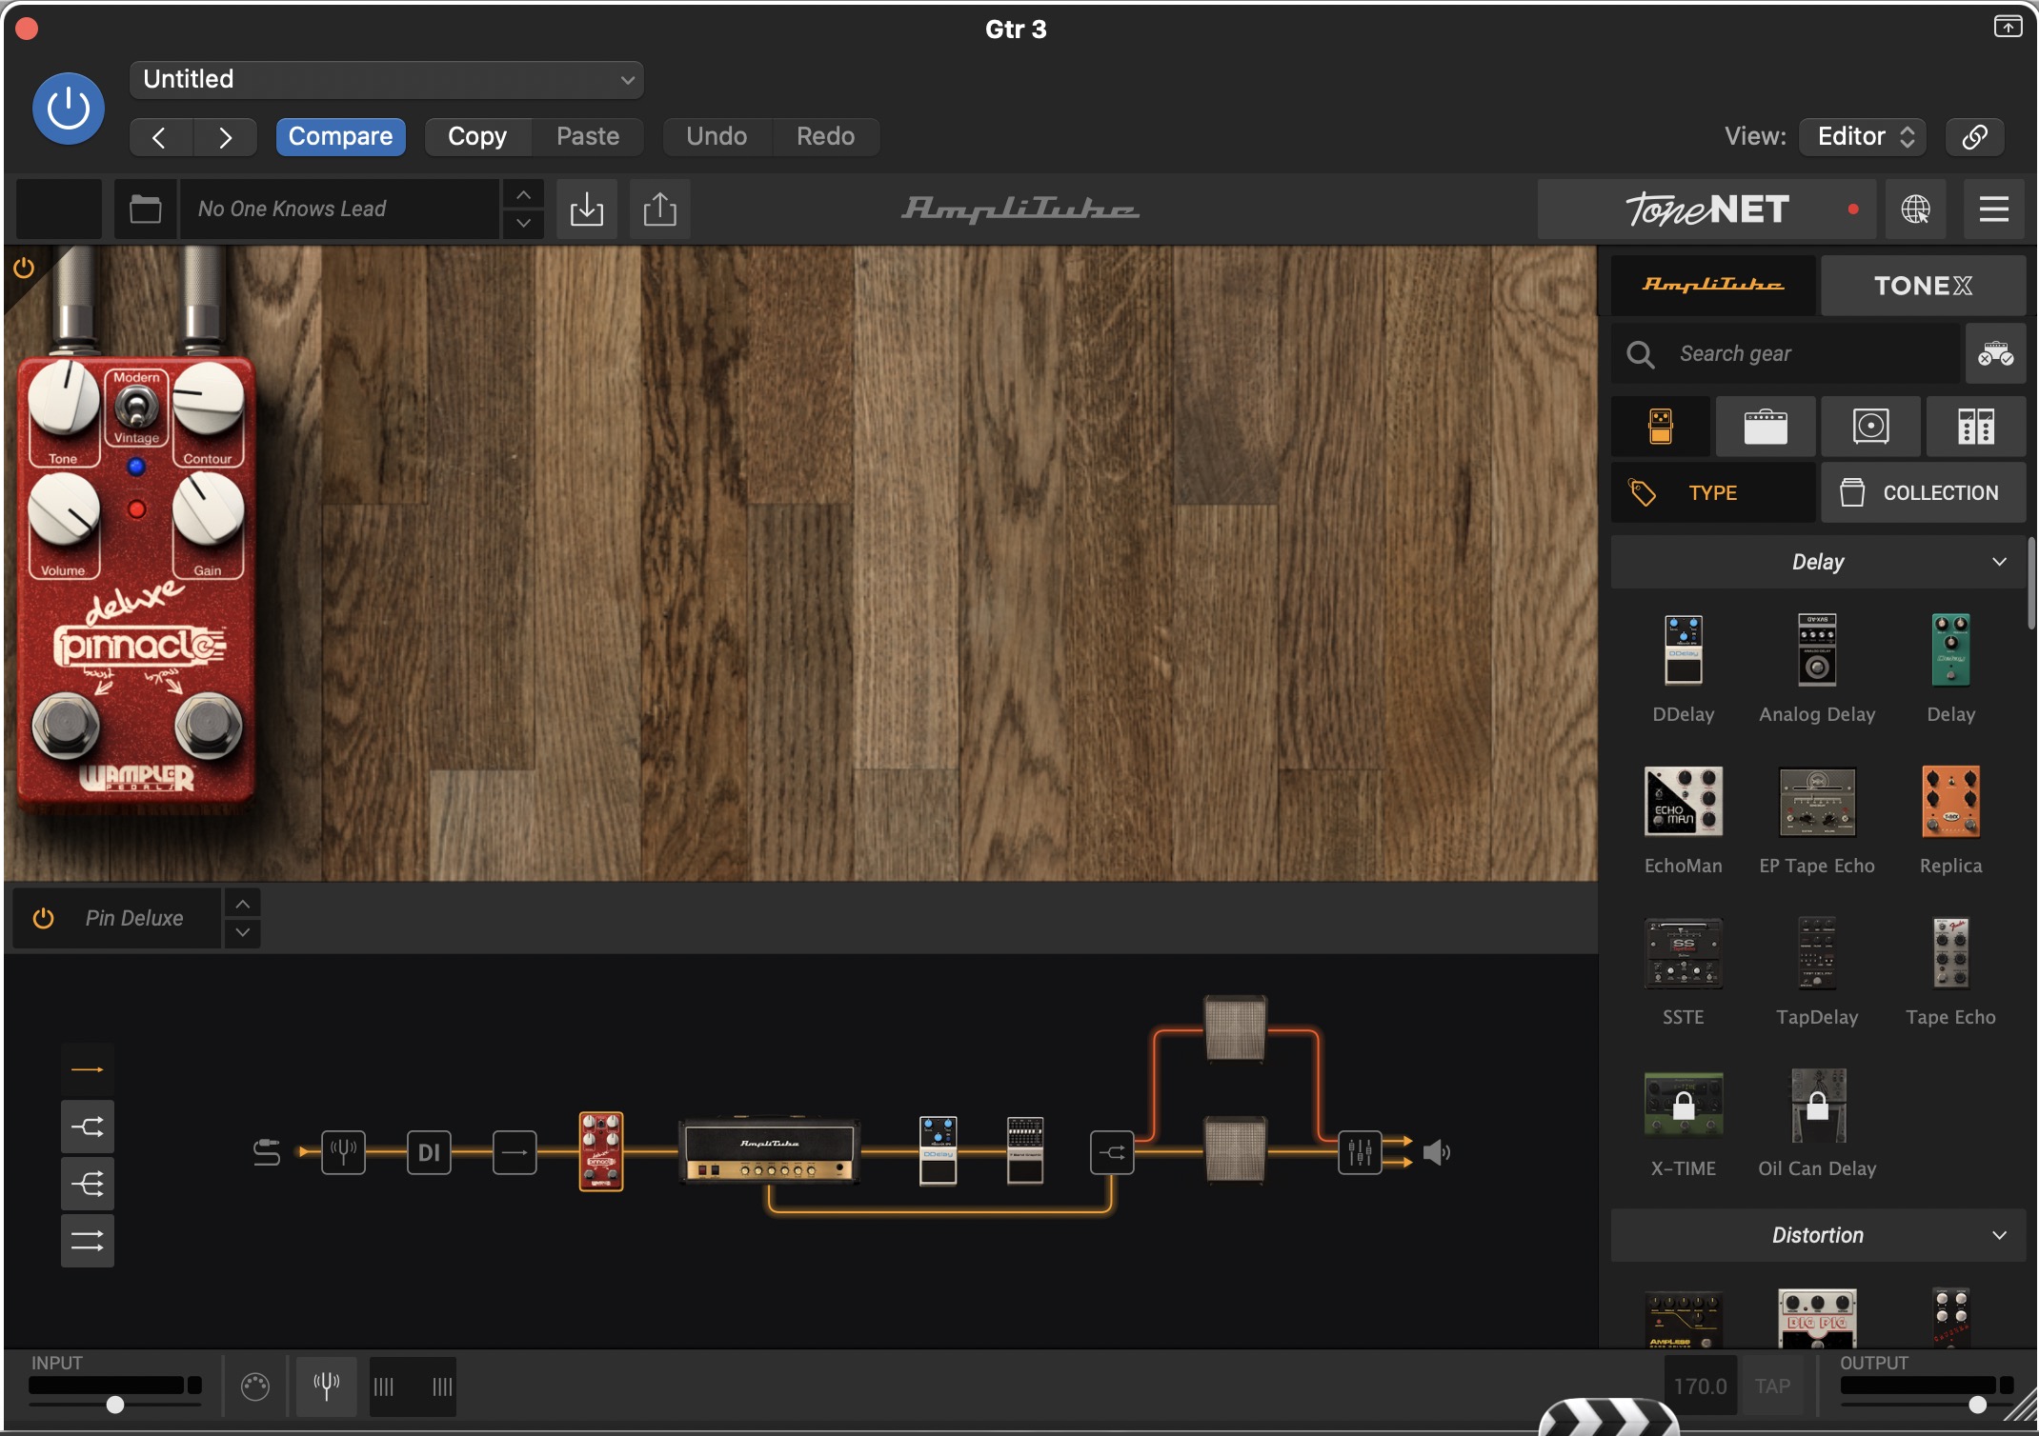Select the stomp pedal gear category icon

click(x=1661, y=427)
